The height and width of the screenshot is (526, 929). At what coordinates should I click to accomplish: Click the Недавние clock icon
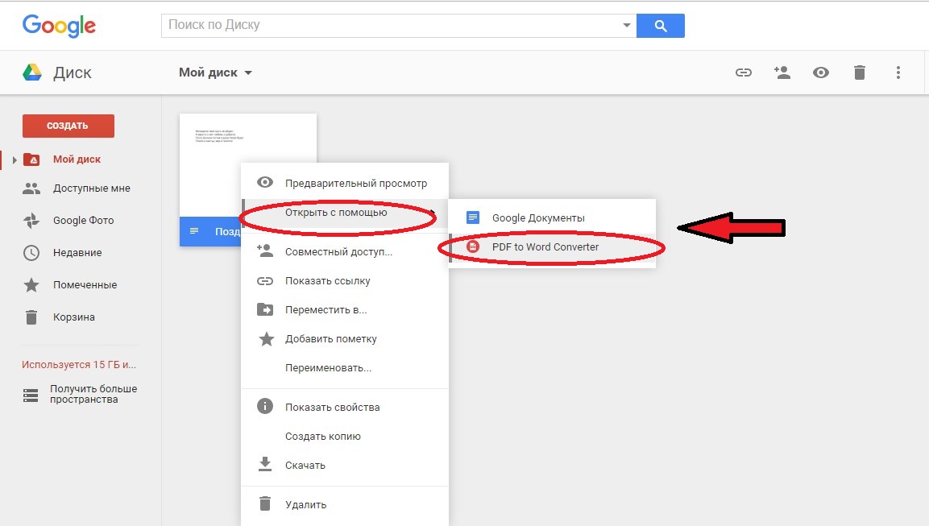pos(31,253)
